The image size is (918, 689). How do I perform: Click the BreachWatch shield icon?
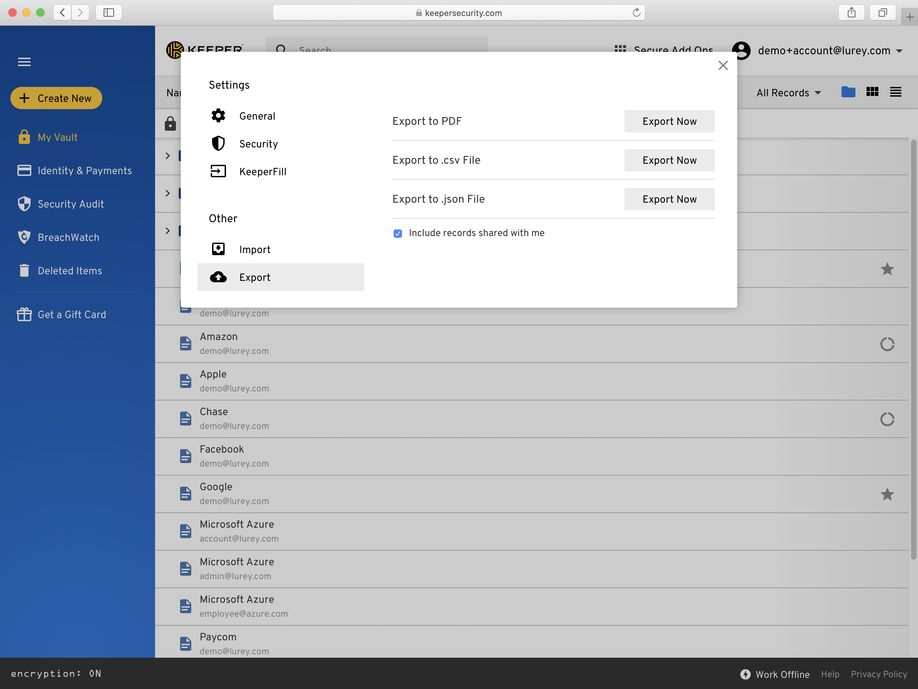pos(24,237)
